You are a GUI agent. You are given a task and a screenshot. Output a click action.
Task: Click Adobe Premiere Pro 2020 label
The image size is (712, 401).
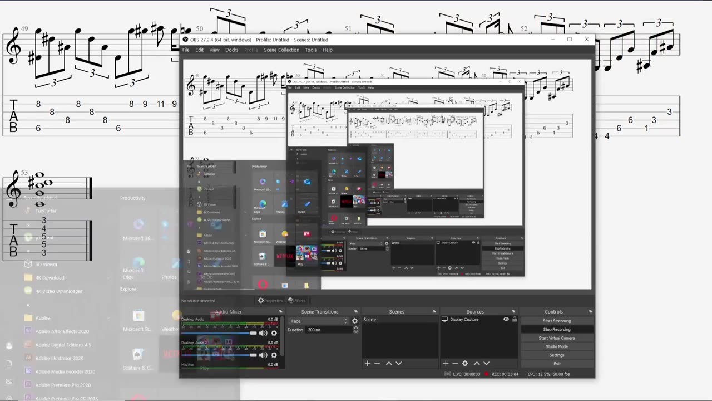pos(63,385)
